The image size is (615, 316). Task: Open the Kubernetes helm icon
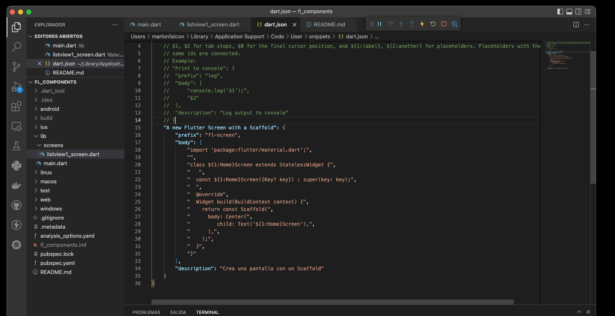click(x=16, y=245)
